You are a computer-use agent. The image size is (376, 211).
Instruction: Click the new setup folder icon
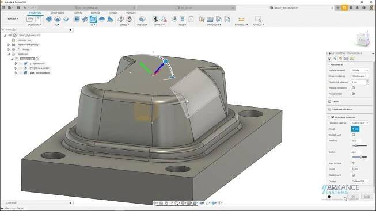(30, 19)
